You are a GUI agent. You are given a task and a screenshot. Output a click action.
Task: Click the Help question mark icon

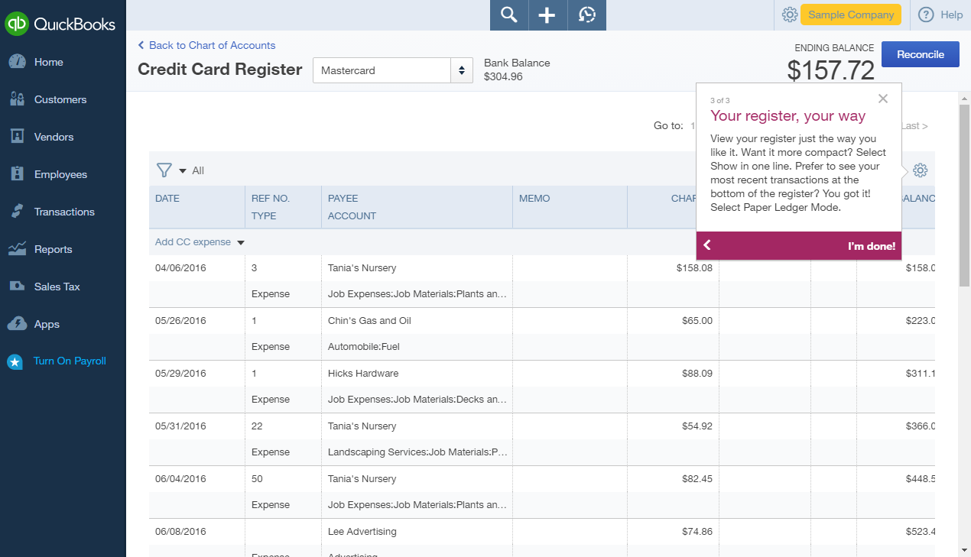[926, 15]
